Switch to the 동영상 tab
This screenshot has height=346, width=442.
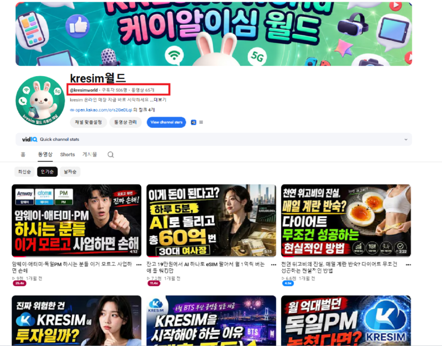(x=45, y=155)
